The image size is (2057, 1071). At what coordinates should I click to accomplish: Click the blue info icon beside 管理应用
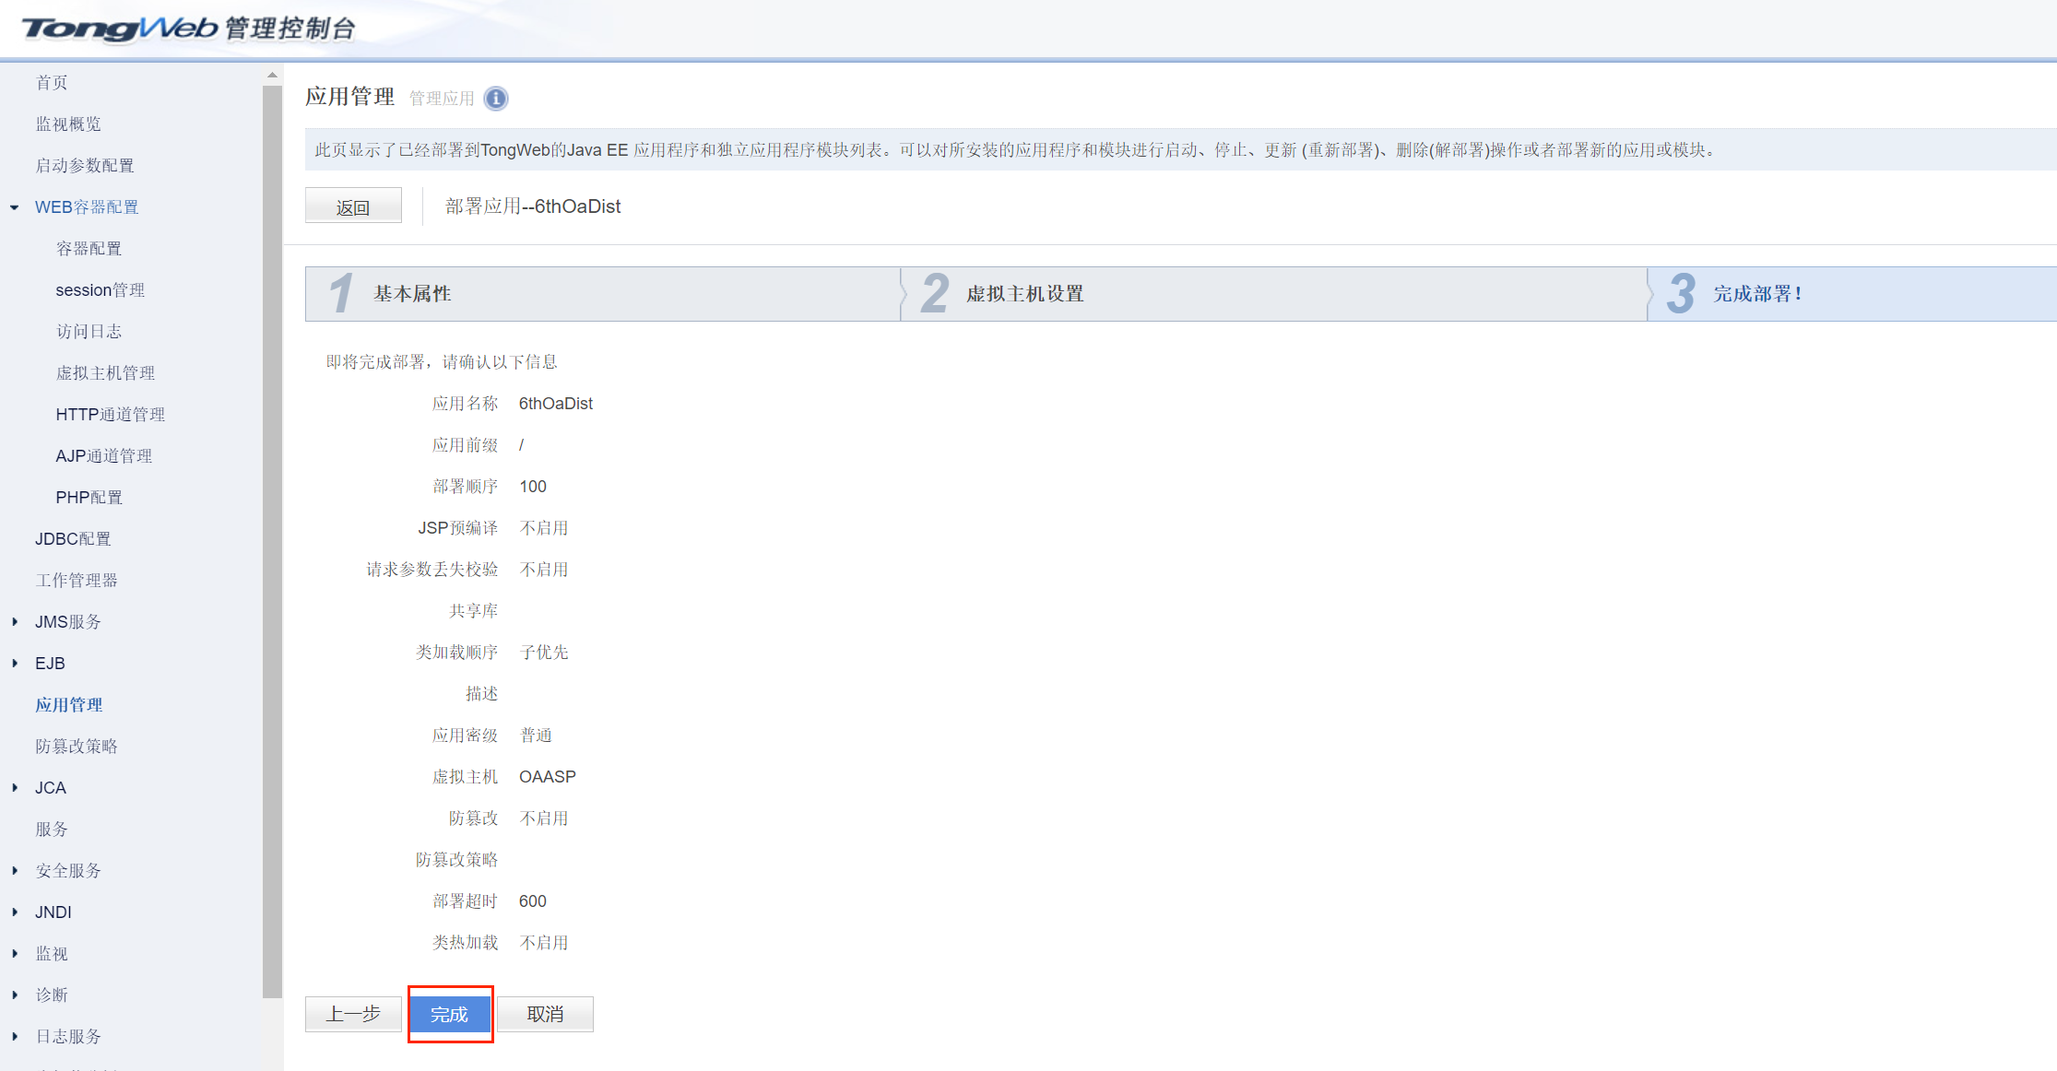click(x=496, y=99)
